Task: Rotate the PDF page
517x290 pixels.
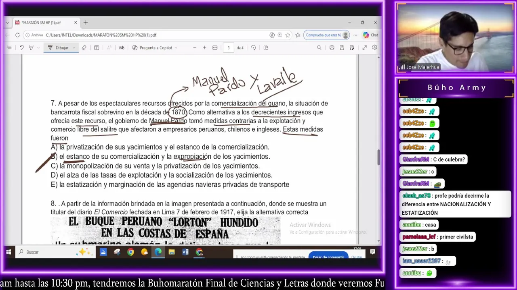Action: point(253,48)
